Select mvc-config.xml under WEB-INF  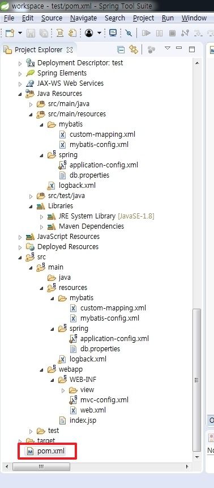[x=104, y=400]
